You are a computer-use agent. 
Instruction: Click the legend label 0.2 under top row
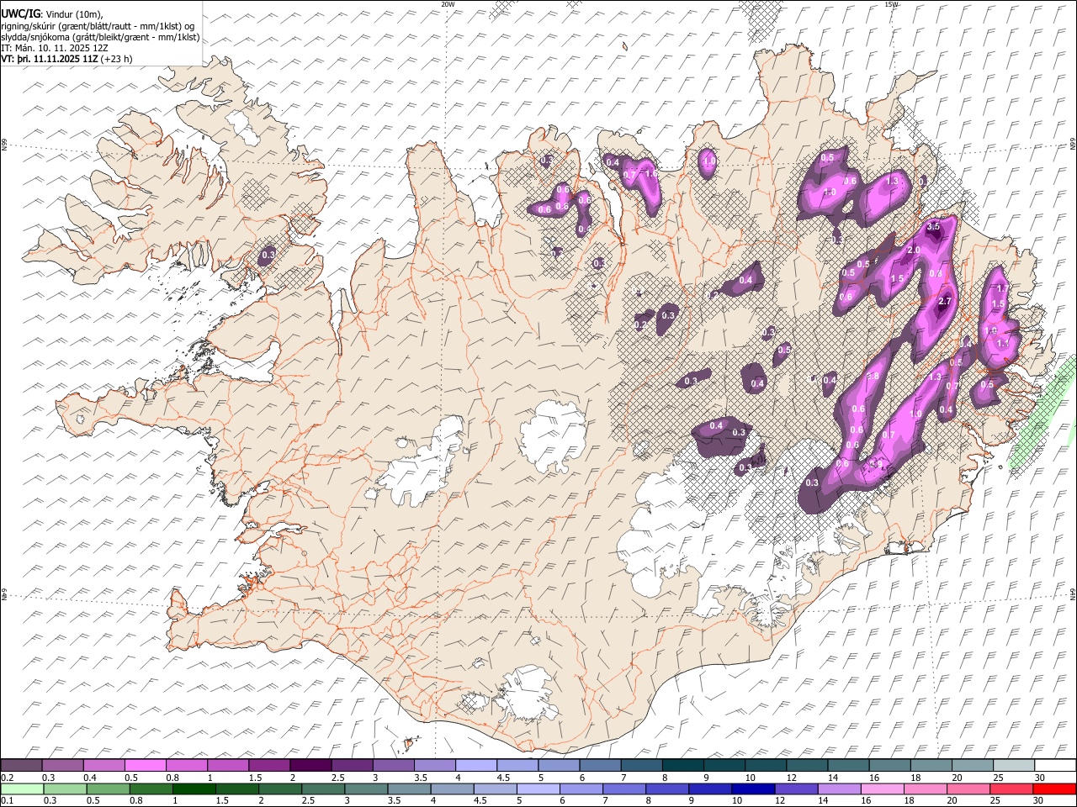point(7,777)
